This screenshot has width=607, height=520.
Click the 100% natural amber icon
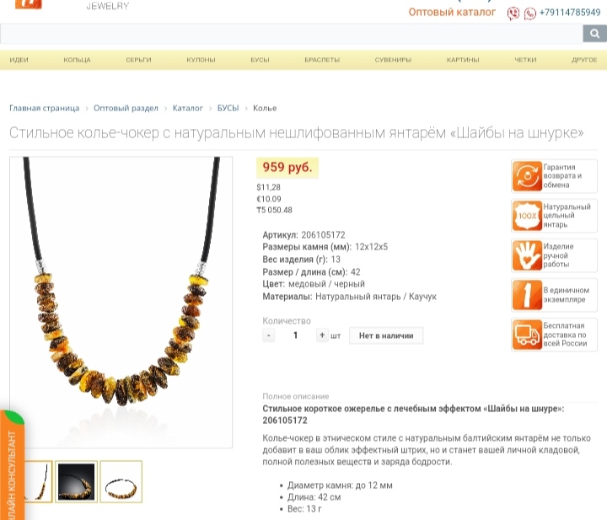(x=527, y=216)
